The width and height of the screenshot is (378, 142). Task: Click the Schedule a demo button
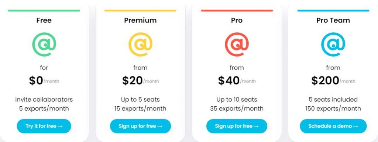point(333,126)
